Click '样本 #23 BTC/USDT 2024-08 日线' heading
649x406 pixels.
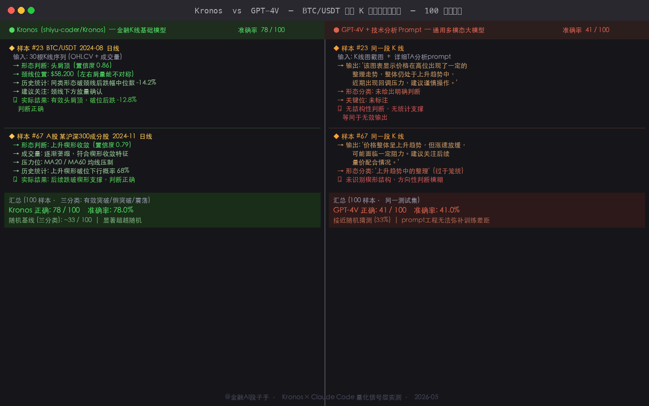(x=68, y=48)
